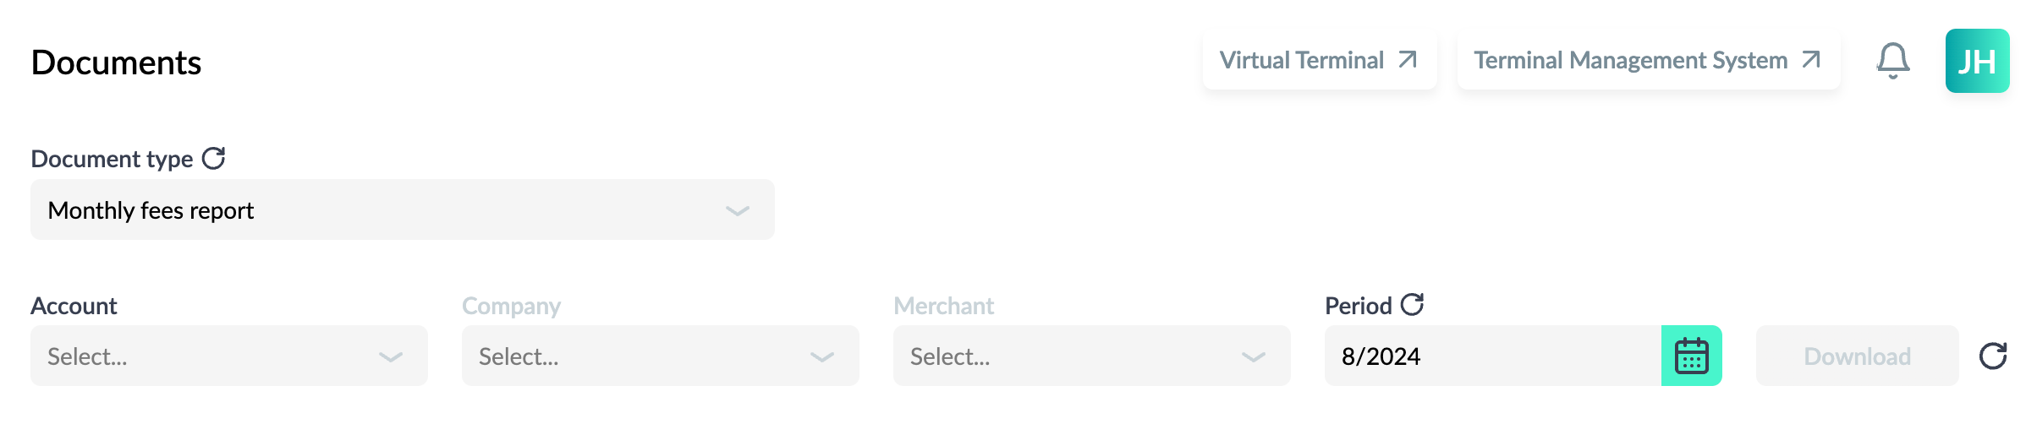Expand the Merchant Select dropdown
This screenshot has height=424, width=2037.
coord(1092,356)
